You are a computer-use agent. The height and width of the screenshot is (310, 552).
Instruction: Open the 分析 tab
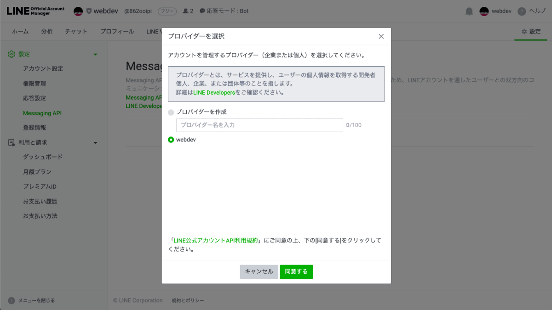(x=47, y=32)
